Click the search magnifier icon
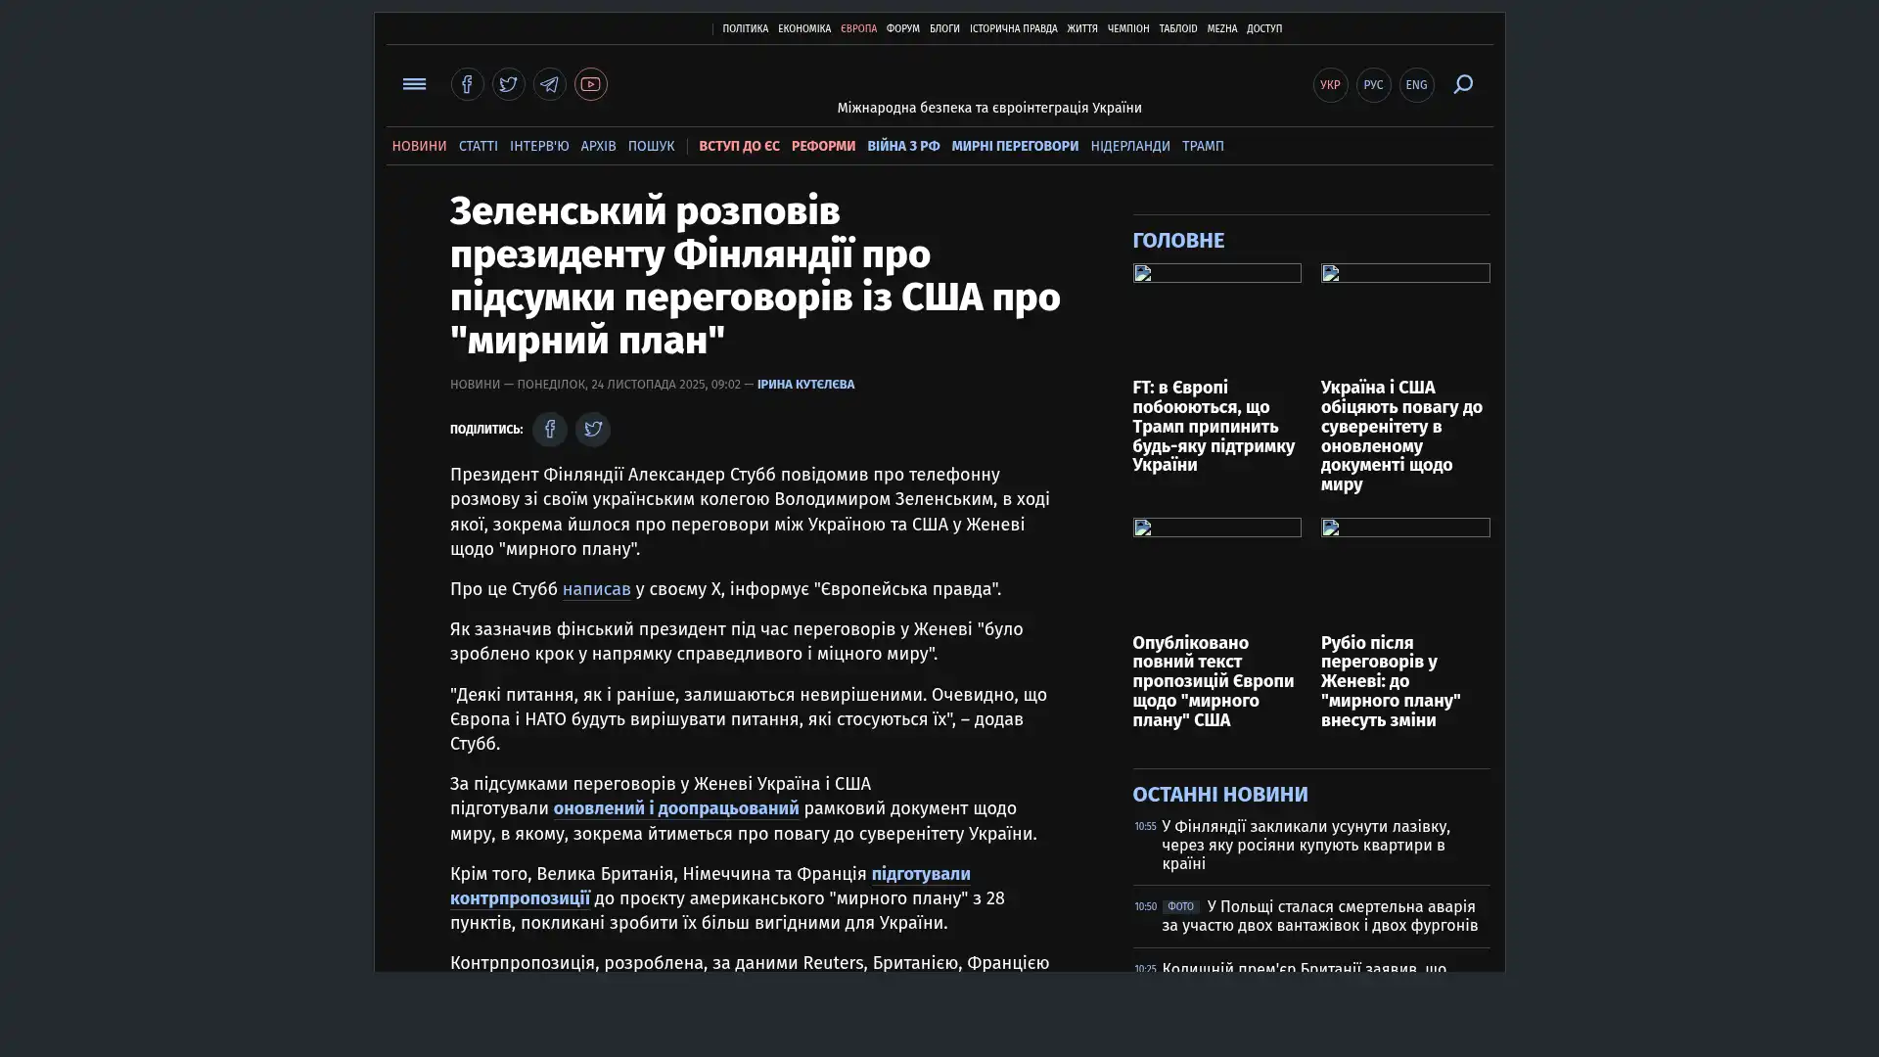Image resolution: width=1879 pixels, height=1057 pixels. coord(1462,84)
